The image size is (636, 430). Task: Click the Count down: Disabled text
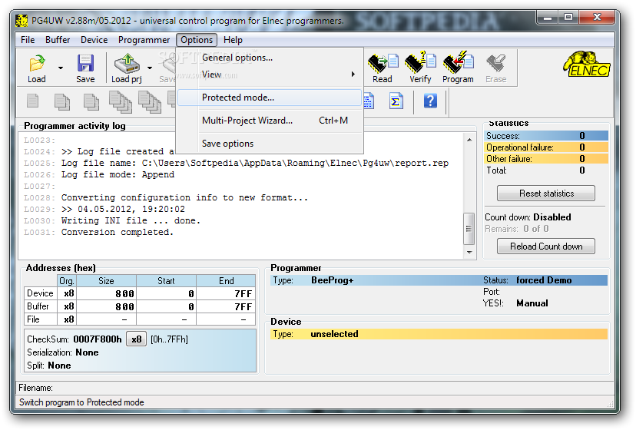pos(528,217)
